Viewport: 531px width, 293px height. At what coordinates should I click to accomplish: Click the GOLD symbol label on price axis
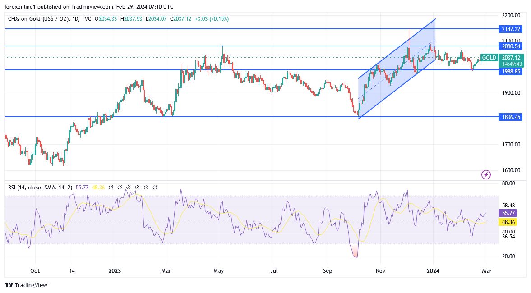click(489, 58)
